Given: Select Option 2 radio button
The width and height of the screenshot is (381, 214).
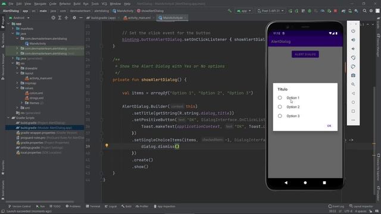Looking at the screenshot, I should point(280,107).
